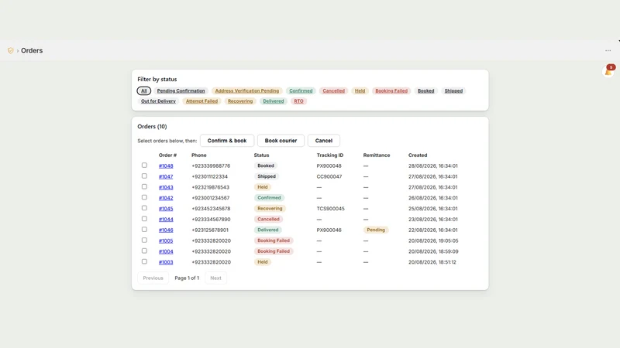Click created date 28/08/2026, 16:34:01
The width and height of the screenshot is (620, 348).
pos(432,165)
